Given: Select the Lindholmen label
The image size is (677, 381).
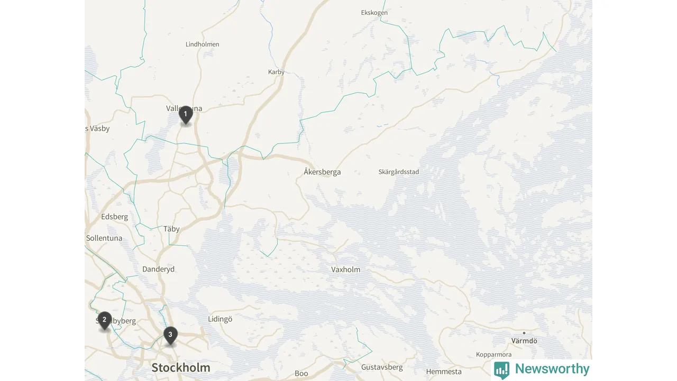Looking at the screenshot, I should tap(202, 44).
